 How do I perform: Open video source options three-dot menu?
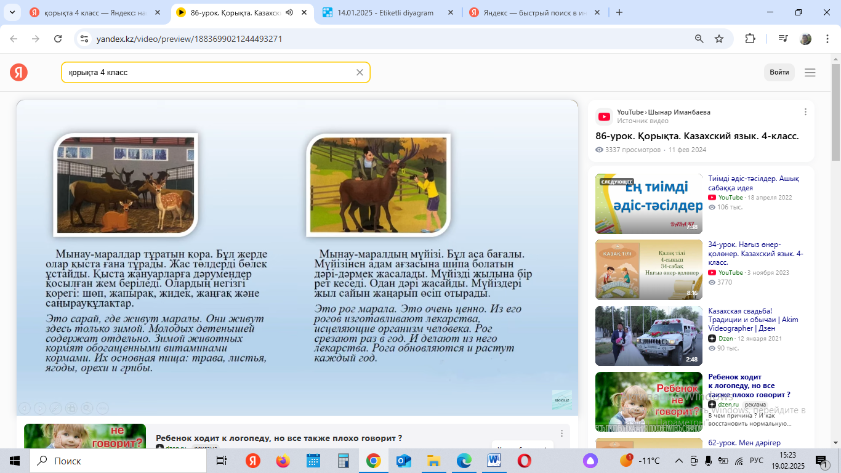(805, 112)
